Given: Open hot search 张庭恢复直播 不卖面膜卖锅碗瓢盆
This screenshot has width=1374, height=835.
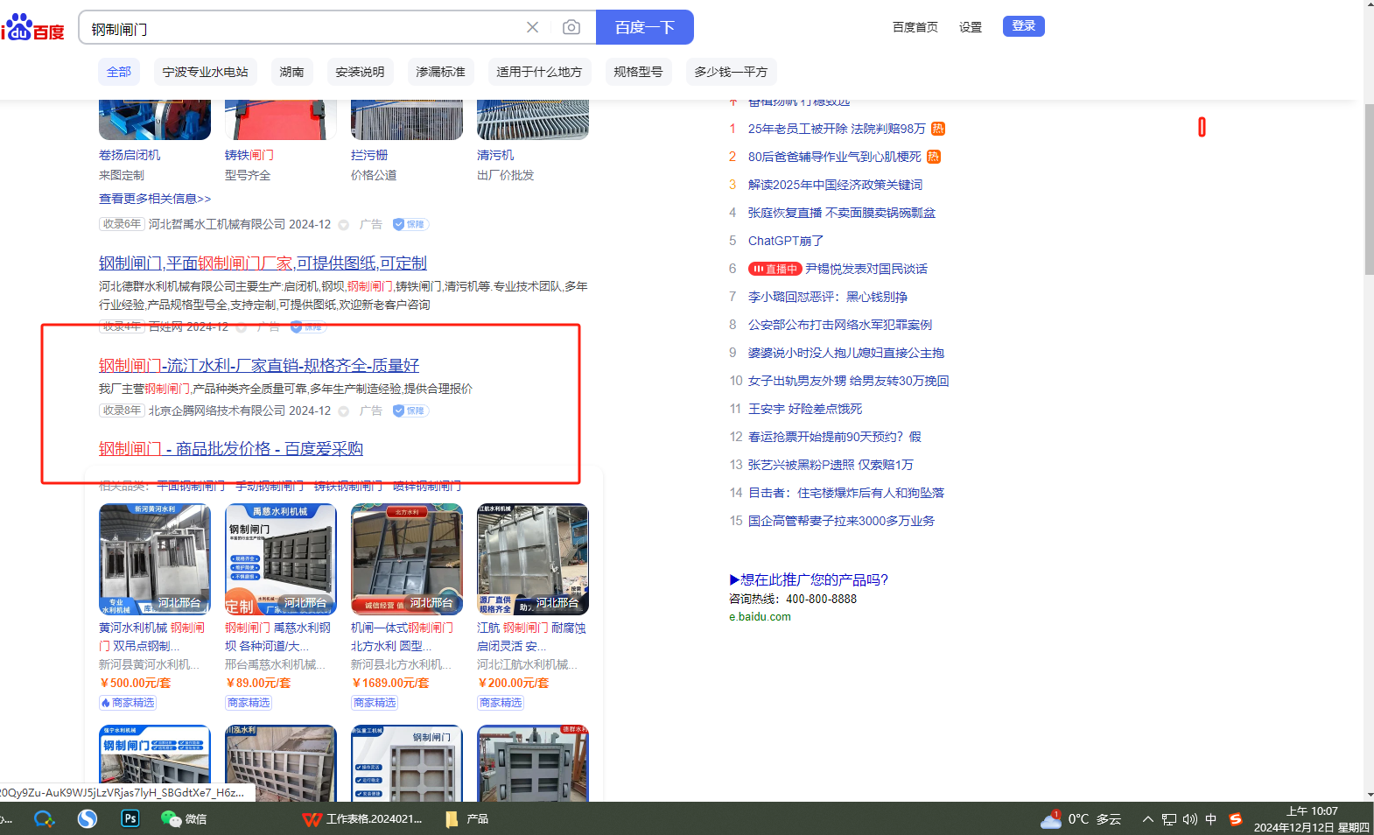Looking at the screenshot, I should (x=842, y=213).
